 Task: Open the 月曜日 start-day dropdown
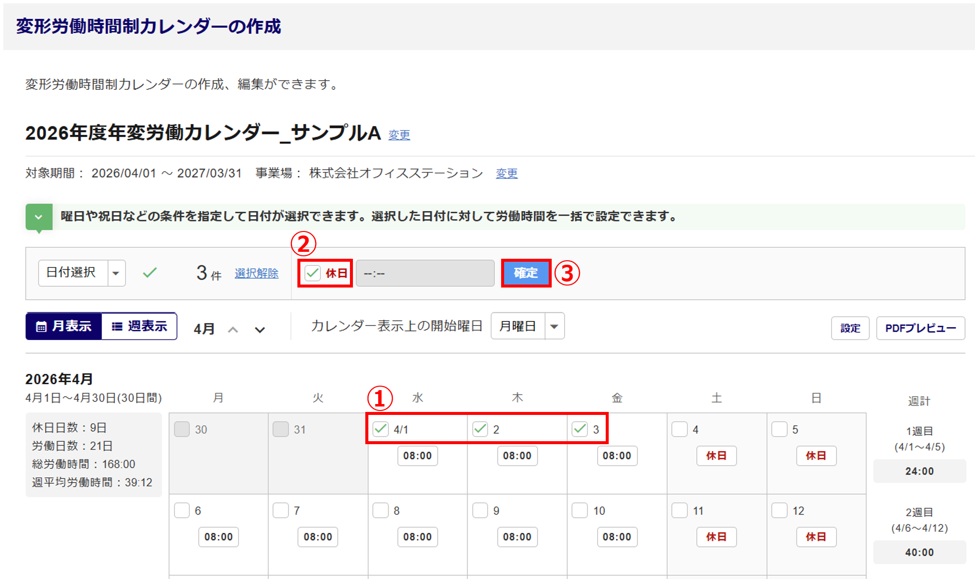[527, 326]
